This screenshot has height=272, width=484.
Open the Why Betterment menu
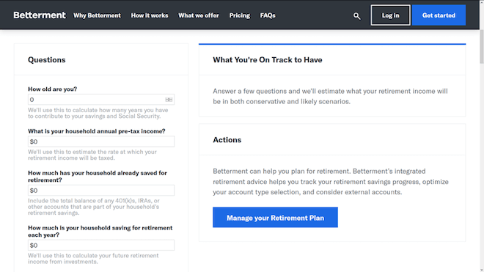(x=97, y=15)
